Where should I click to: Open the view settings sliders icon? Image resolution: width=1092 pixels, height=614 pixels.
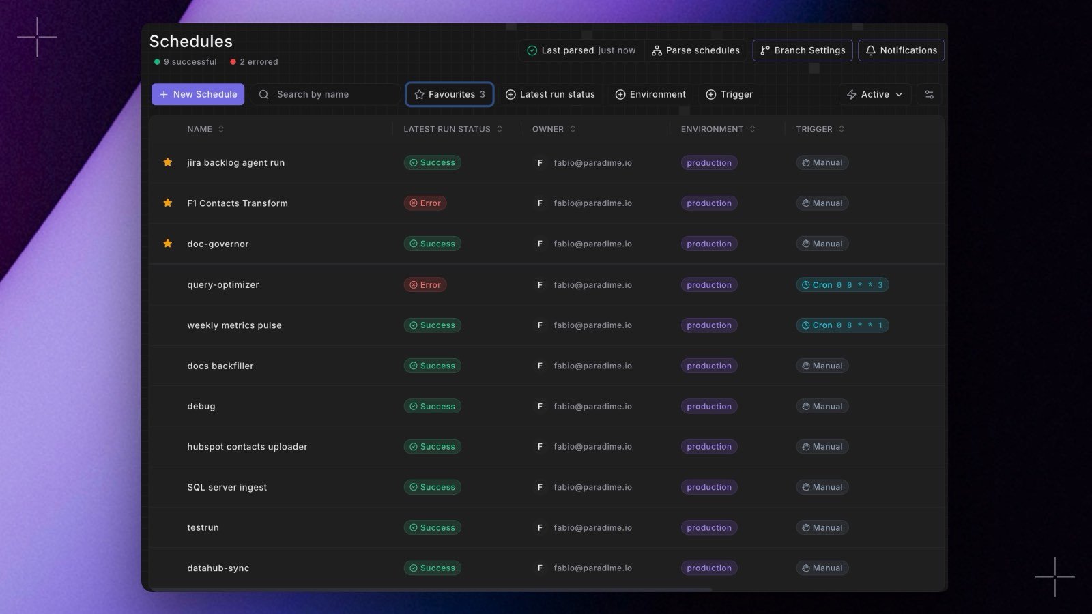[x=929, y=94]
